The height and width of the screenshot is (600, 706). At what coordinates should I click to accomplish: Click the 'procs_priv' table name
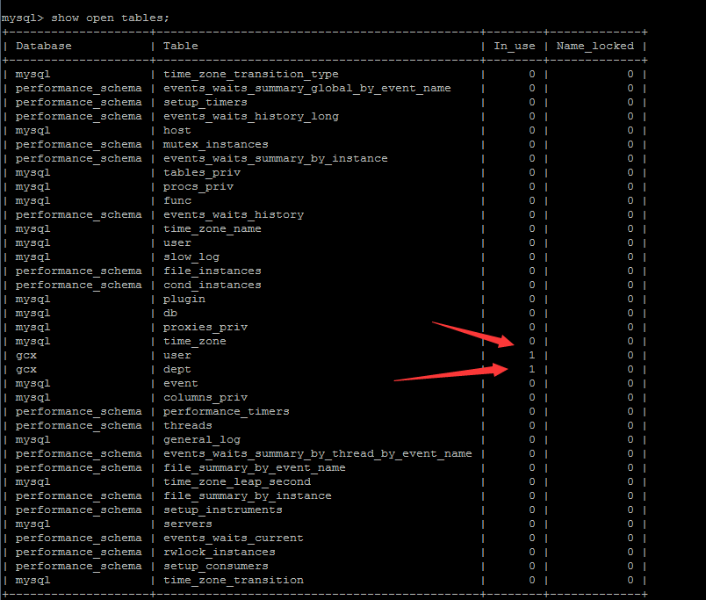pyautogui.click(x=198, y=186)
